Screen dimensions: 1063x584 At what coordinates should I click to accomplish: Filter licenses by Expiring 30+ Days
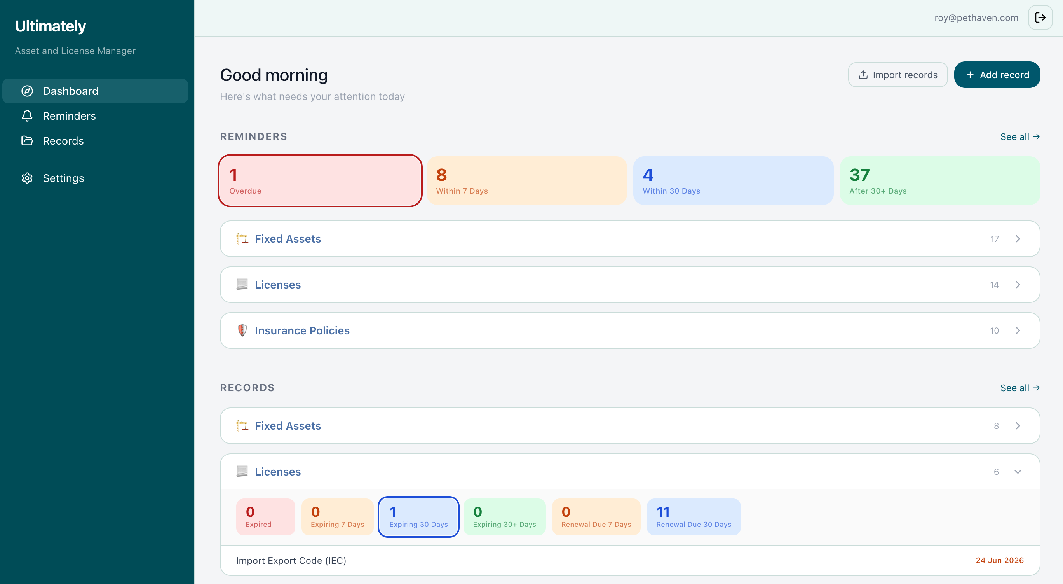click(x=504, y=517)
